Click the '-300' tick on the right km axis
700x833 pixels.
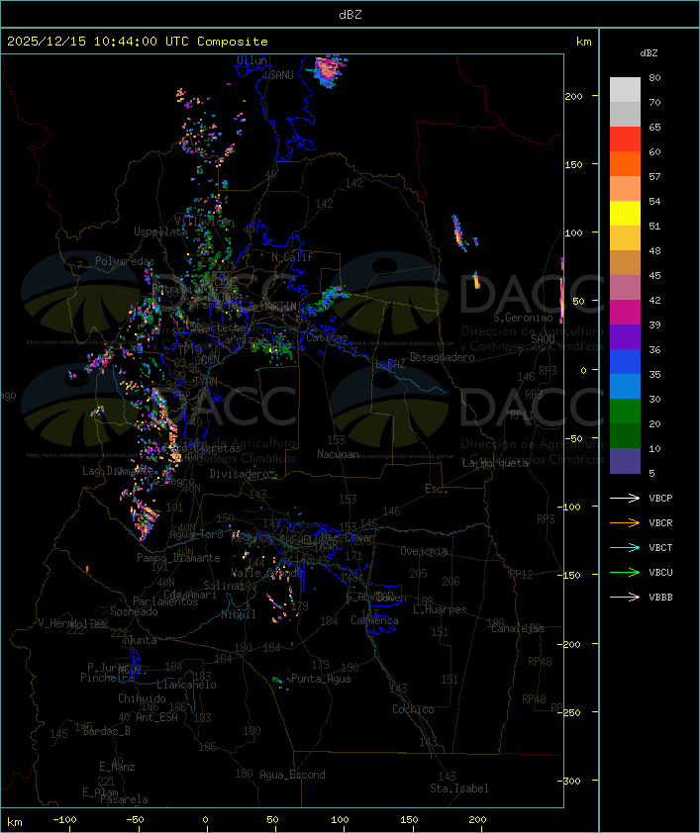coord(571,781)
